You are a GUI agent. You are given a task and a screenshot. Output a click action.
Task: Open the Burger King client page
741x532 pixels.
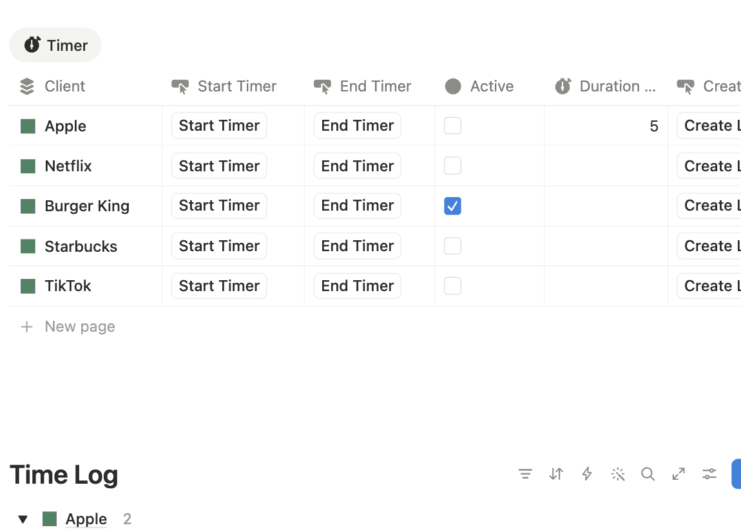coord(87,206)
